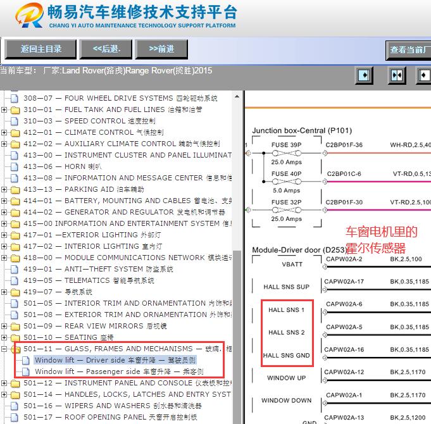Go back with the <<后退 button
The width and height of the screenshot is (431, 424).
pos(106,49)
